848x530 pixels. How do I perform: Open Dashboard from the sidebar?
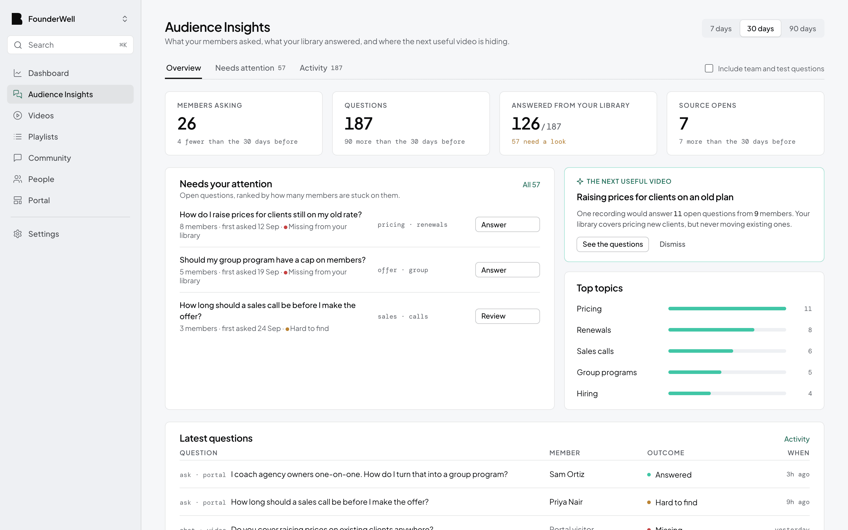[x=70, y=73]
